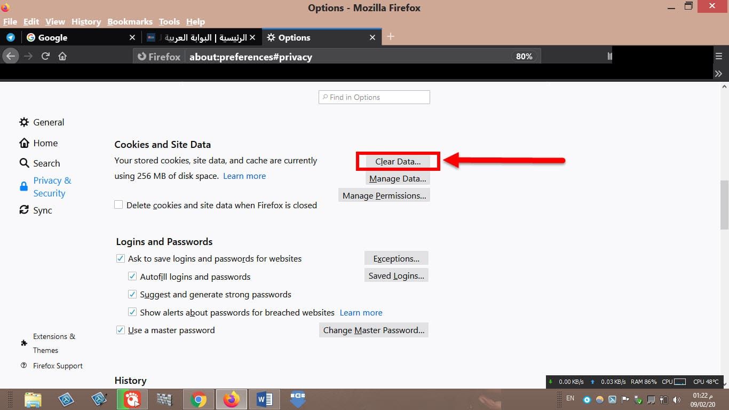729x410 pixels.
Task: Enable Delete cookies when Firefox is closed
Action: coord(118,204)
